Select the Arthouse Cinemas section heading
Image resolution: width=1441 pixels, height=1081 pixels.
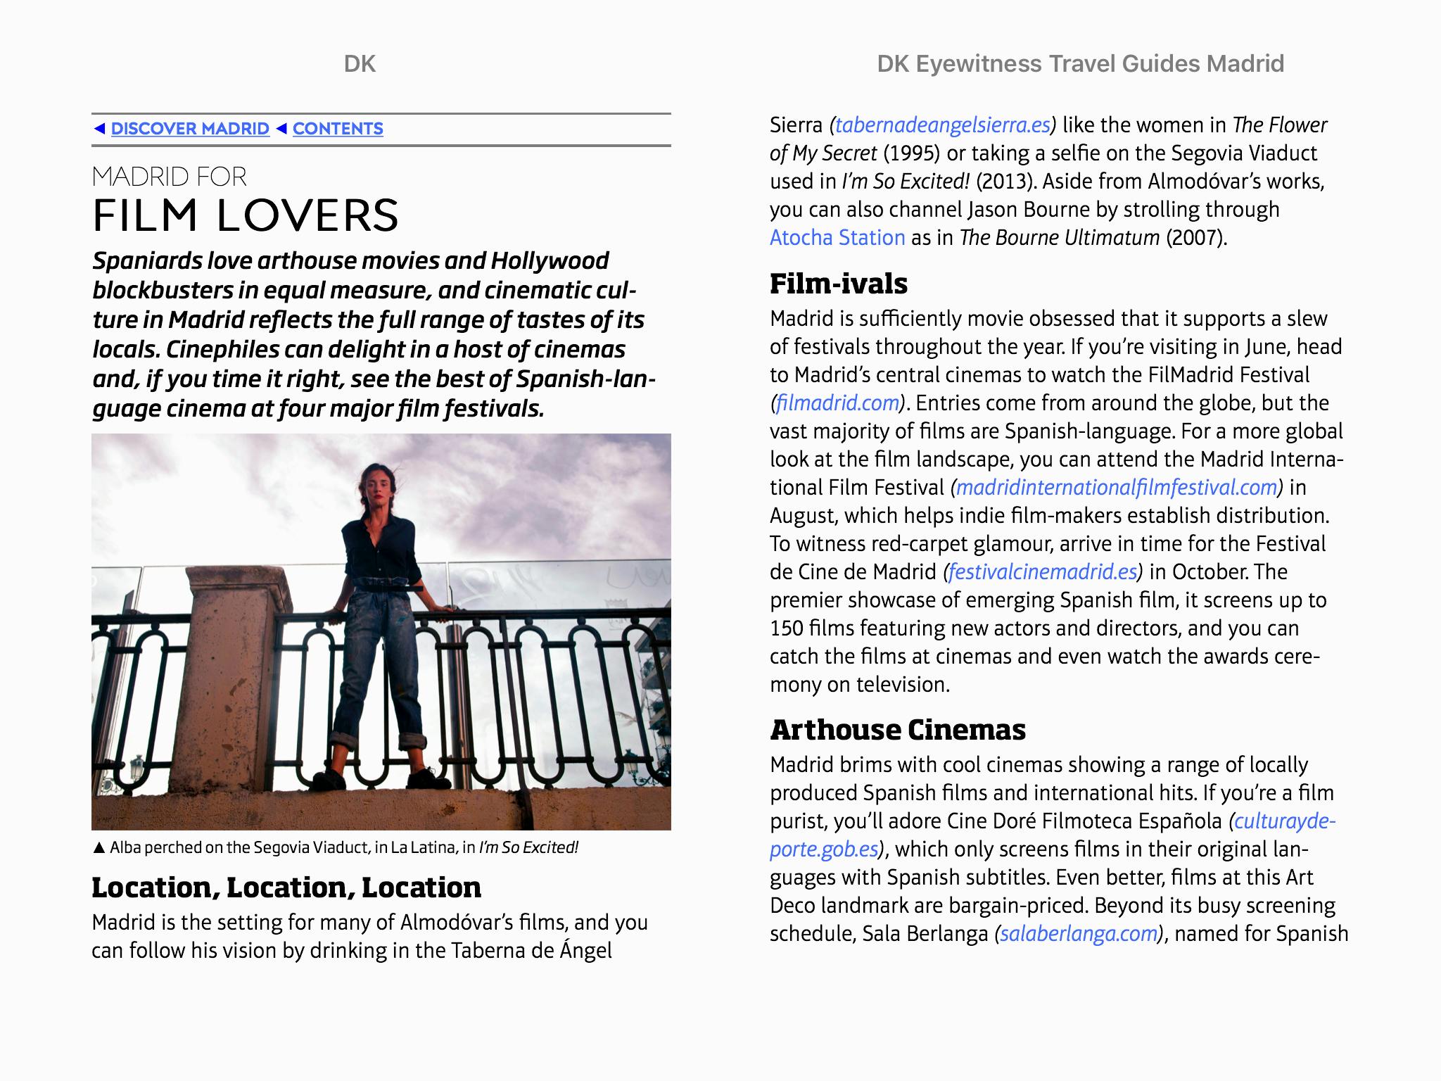tap(897, 730)
